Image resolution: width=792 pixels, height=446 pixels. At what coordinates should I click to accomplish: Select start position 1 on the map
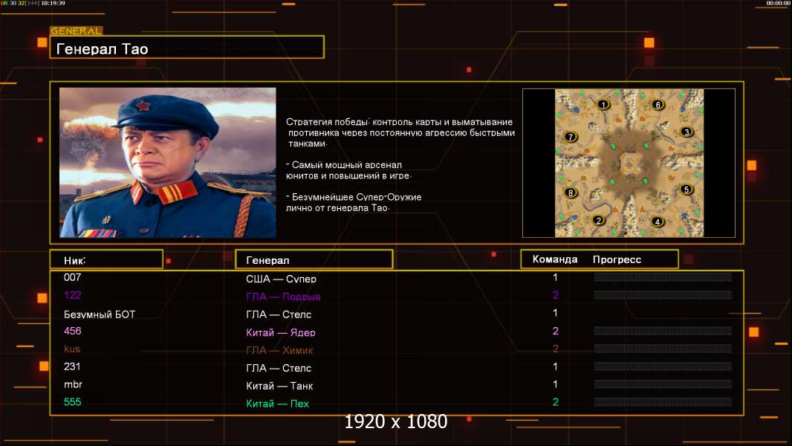[603, 105]
